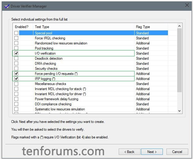This screenshot has height=159, width=193.
Task: Check the DDI compliance checking checkbox
Action: (16, 104)
